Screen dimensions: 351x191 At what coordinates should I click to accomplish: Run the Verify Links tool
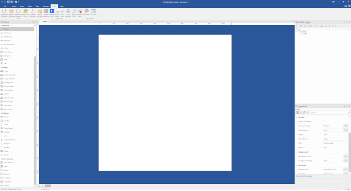[74, 13]
